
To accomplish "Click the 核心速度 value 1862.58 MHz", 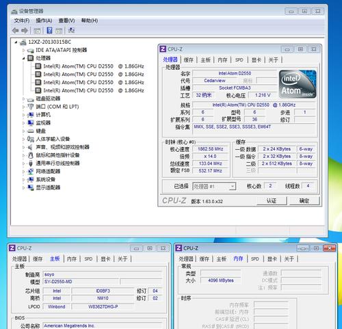I will point(210,149).
